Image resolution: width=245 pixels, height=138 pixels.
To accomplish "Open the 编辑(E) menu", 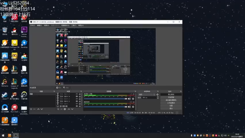I will coord(40,25).
